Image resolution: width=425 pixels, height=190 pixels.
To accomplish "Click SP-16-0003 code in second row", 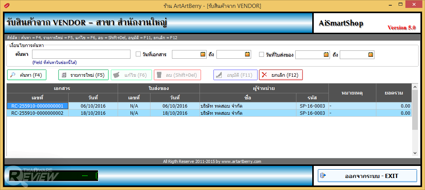I will point(312,113).
